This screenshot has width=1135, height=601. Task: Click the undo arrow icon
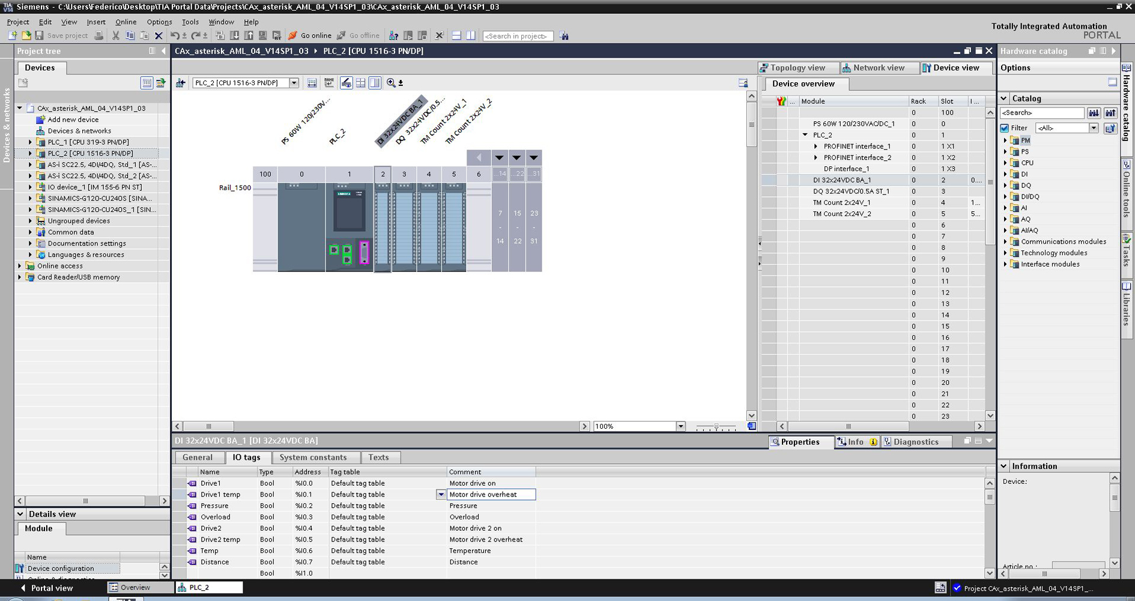point(175,35)
